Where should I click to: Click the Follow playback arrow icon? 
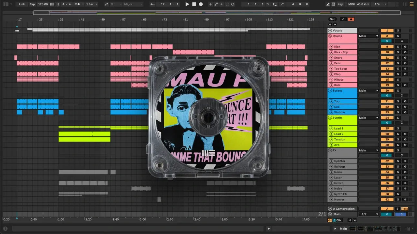point(152,4)
